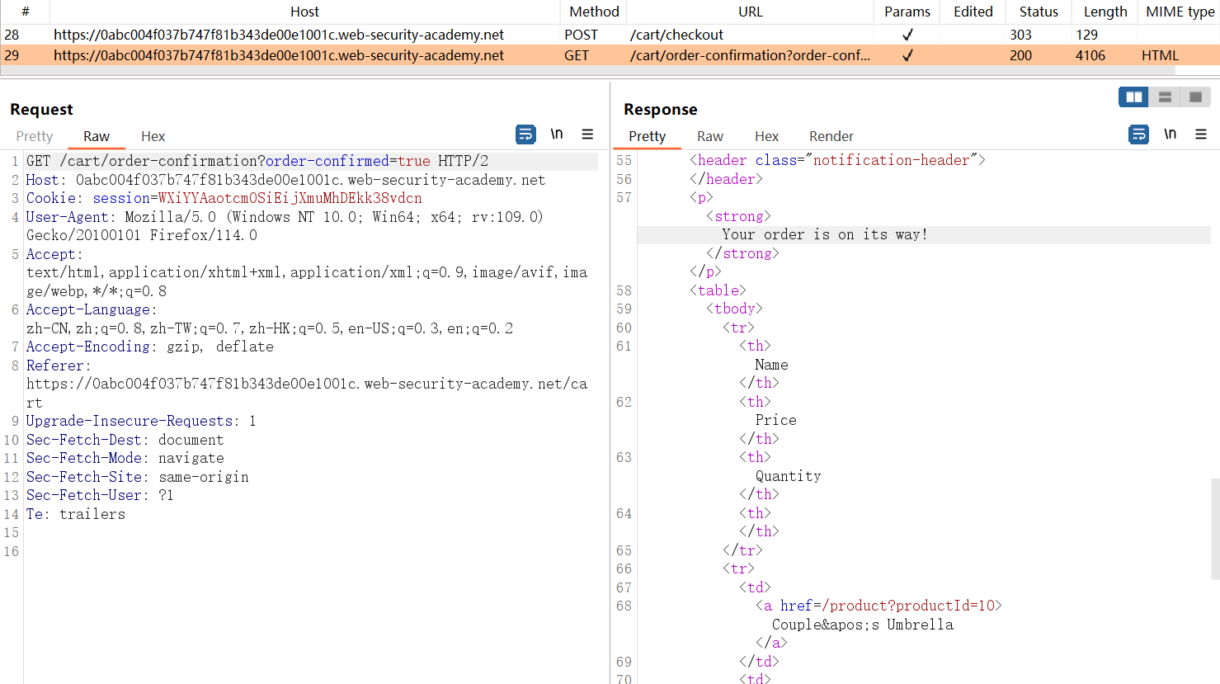This screenshot has height=684, width=1220.
Task: Switch Response view to Raw tab
Action: 709,136
